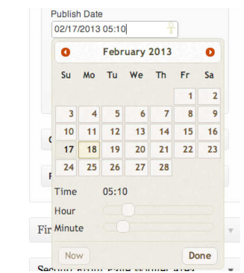Image resolution: width=244 pixels, height=273 pixels.
Task: Go to previous month with left arrow
Action: pyautogui.click(x=65, y=52)
